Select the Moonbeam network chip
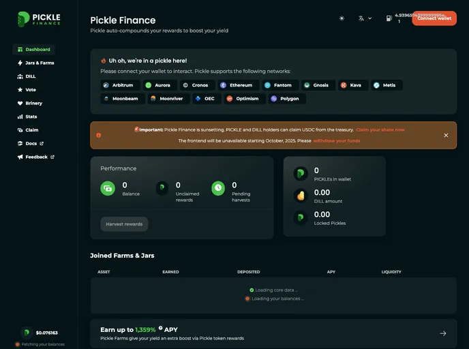The image size is (469, 349). pyautogui.click(x=123, y=99)
